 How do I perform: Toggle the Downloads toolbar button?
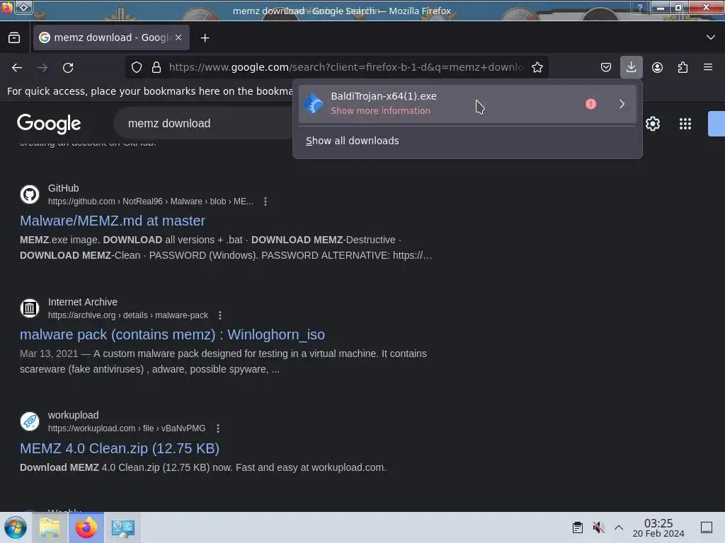pos(631,67)
